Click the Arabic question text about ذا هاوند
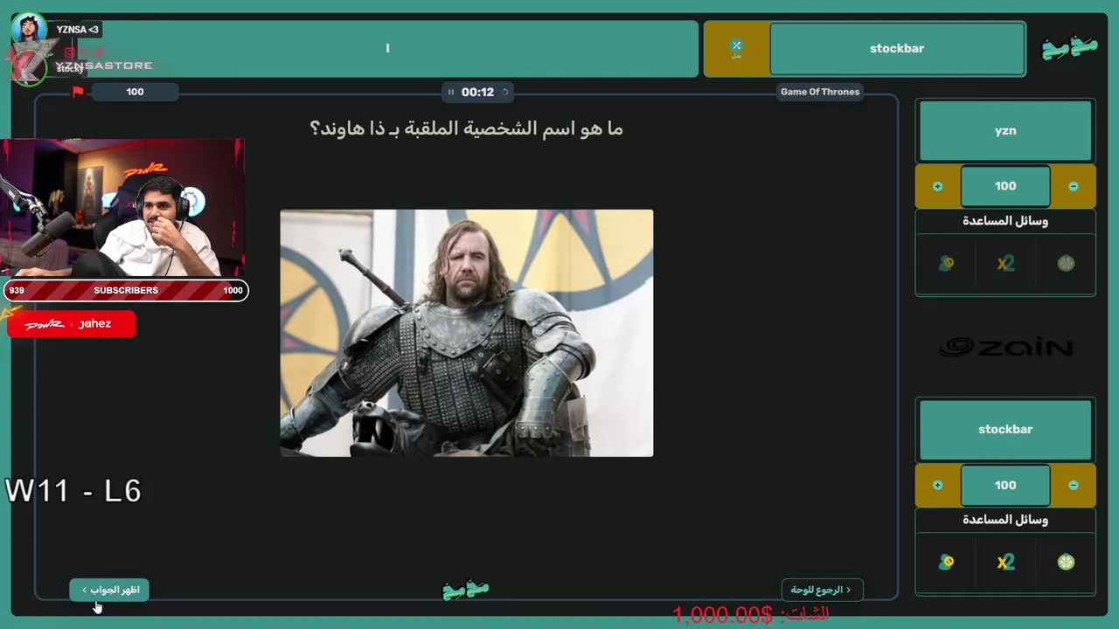 coord(467,128)
